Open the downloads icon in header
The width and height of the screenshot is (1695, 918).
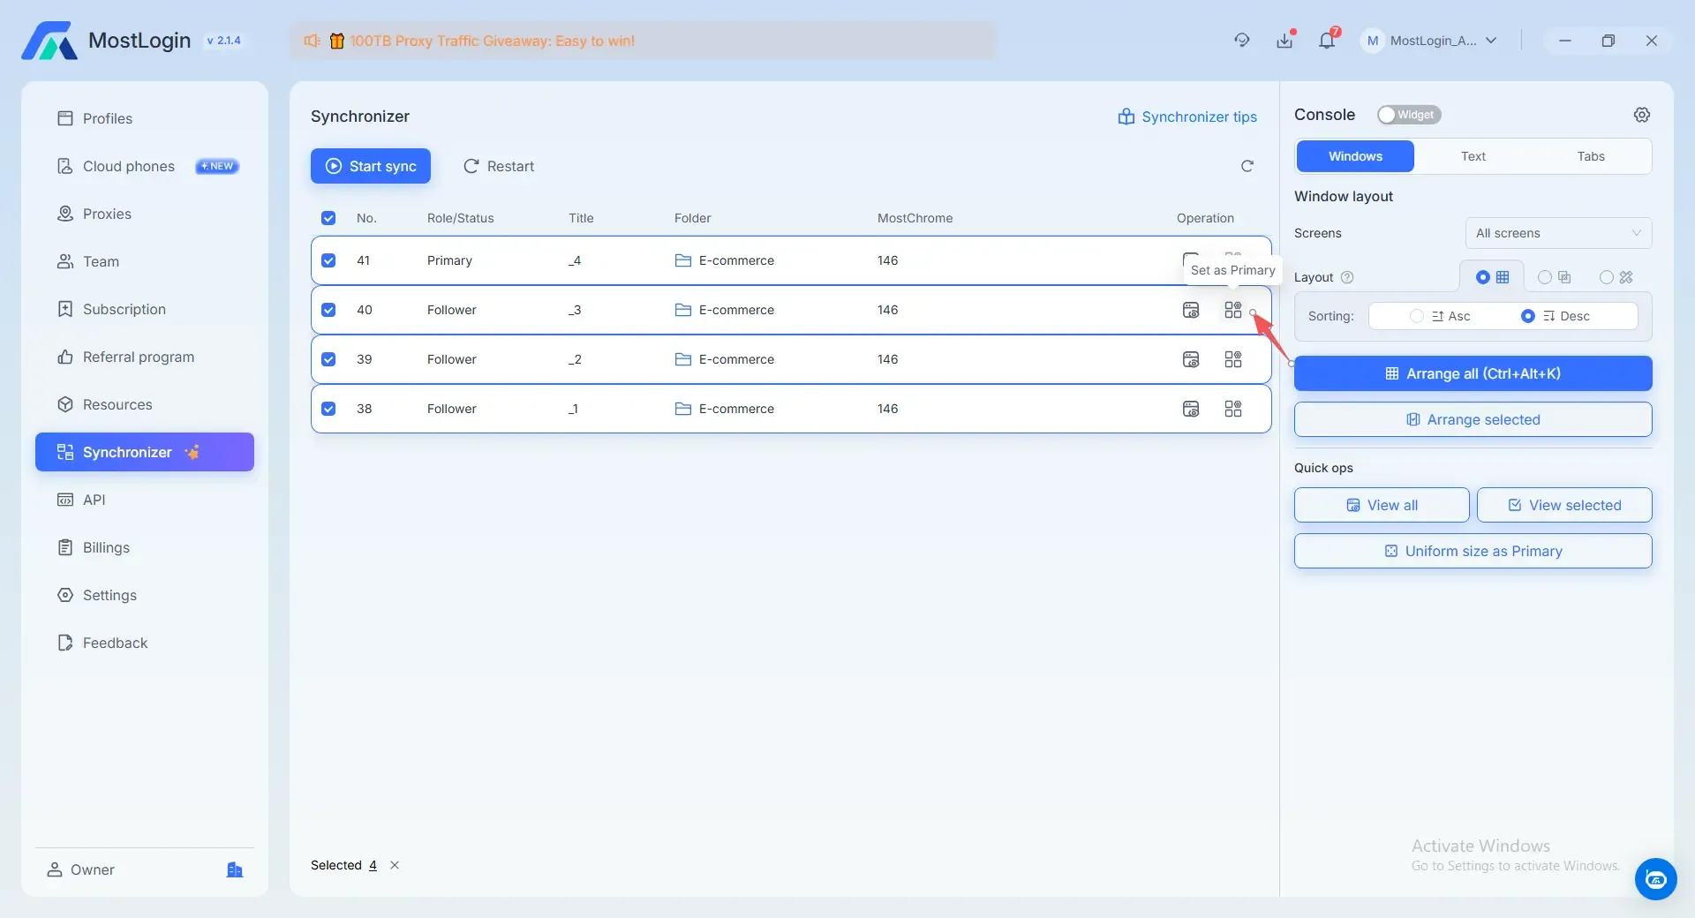point(1284,41)
